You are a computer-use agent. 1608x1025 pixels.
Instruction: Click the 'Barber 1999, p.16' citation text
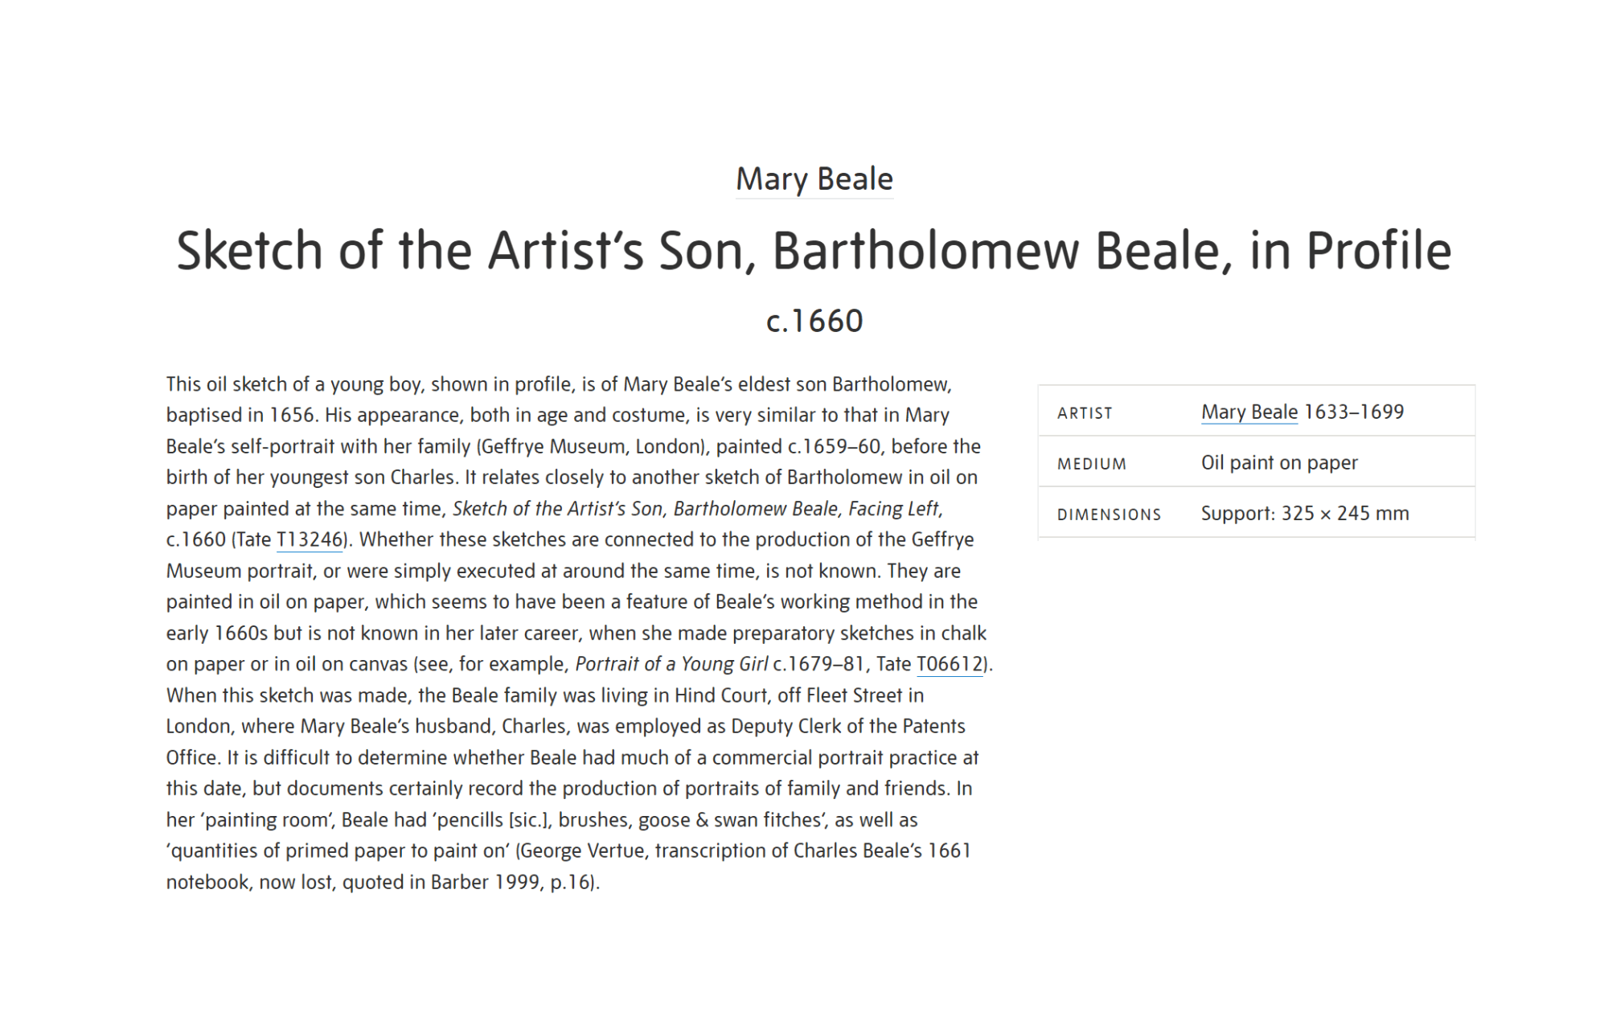[x=512, y=882]
